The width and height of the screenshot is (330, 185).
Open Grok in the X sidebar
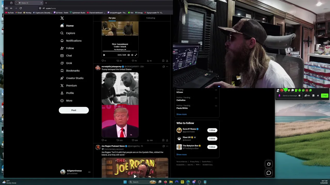click(x=66, y=63)
